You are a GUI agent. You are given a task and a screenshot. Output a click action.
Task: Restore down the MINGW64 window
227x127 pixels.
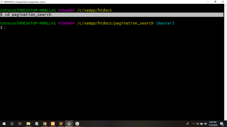(x=215, y=2)
